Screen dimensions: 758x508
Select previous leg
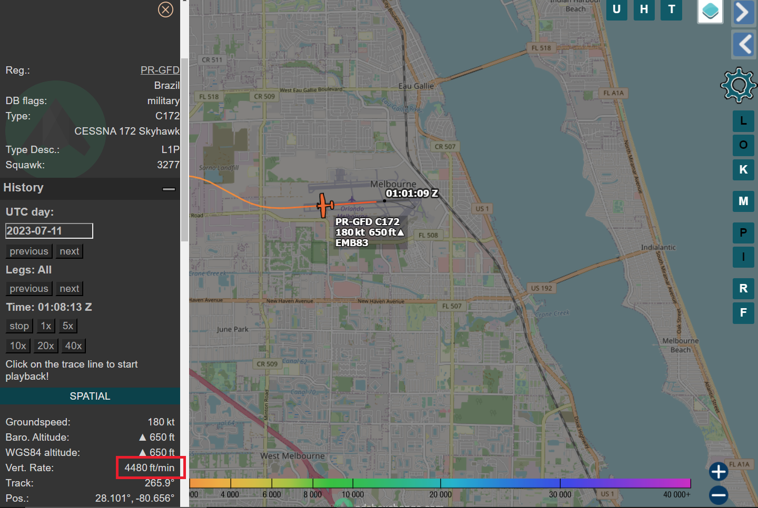29,289
